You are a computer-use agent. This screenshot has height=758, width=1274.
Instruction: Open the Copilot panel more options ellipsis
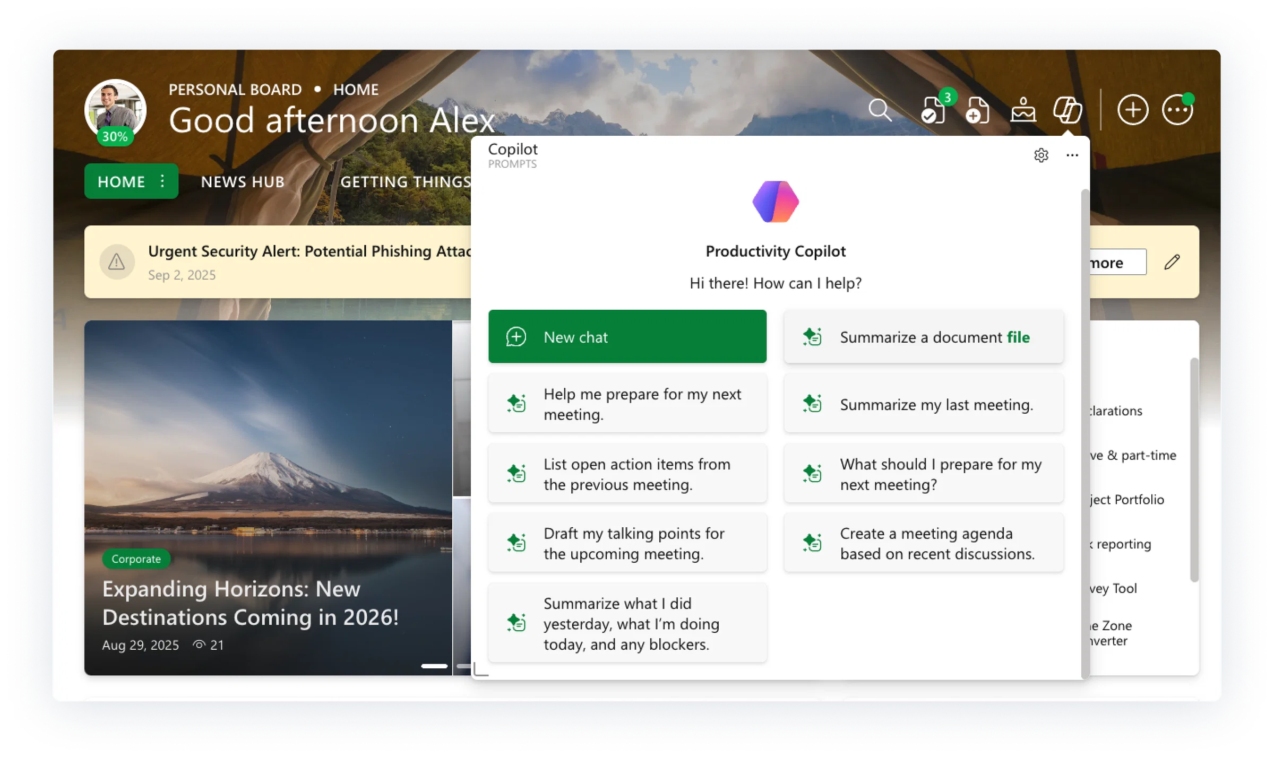click(1072, 155)
